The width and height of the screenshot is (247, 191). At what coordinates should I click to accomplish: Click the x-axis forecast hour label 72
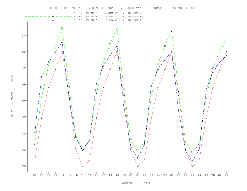[x=199, y=175]
